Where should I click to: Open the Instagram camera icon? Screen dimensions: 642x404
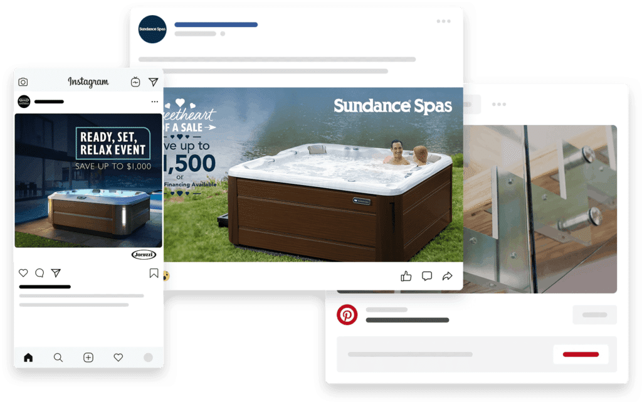pyautogui.click(x=23, y=82)
